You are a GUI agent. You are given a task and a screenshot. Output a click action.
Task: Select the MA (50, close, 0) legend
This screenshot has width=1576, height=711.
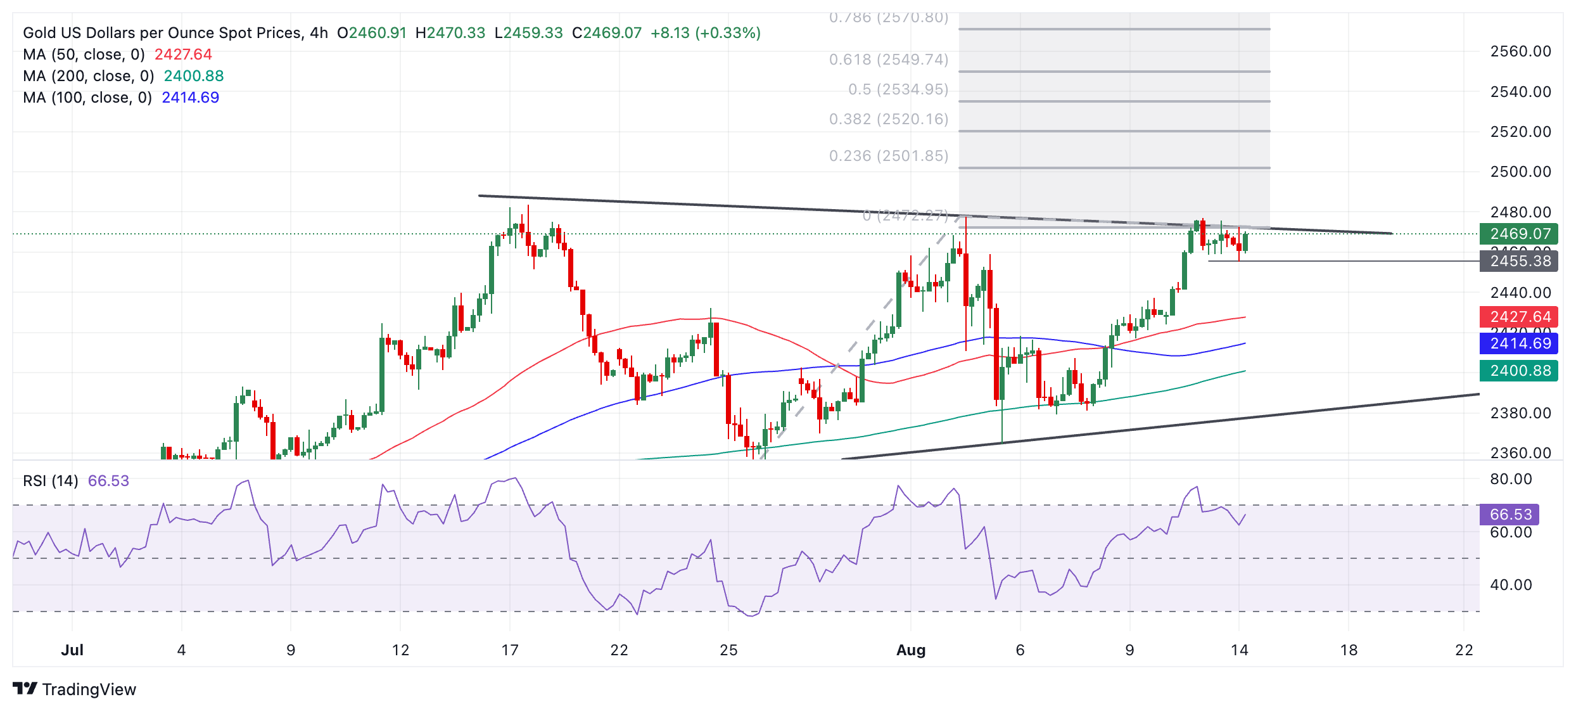[84, 54]
